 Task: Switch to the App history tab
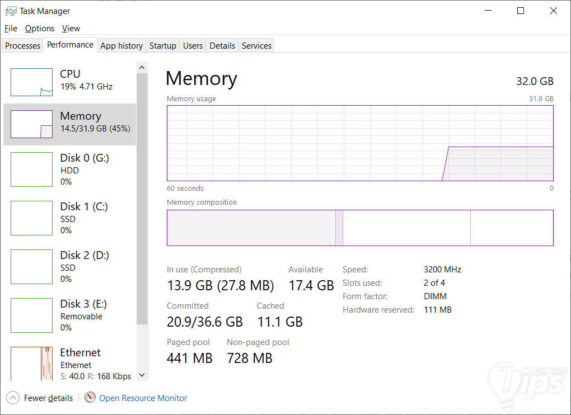121,46
